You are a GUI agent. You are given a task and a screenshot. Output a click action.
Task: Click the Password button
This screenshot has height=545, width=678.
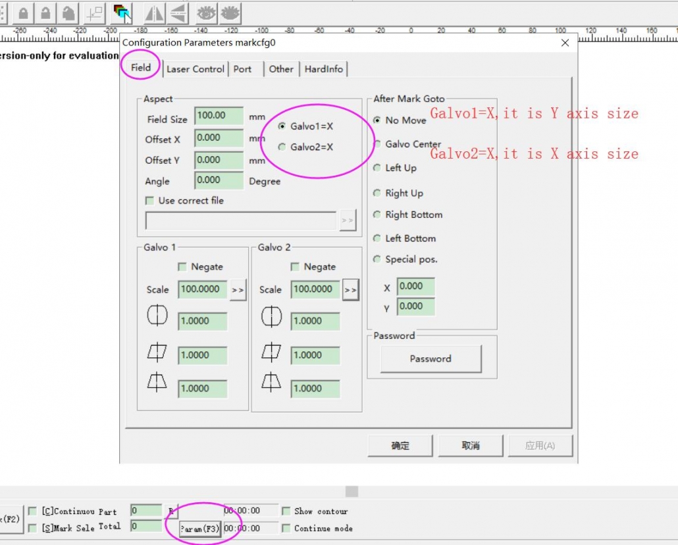(430, 359)
